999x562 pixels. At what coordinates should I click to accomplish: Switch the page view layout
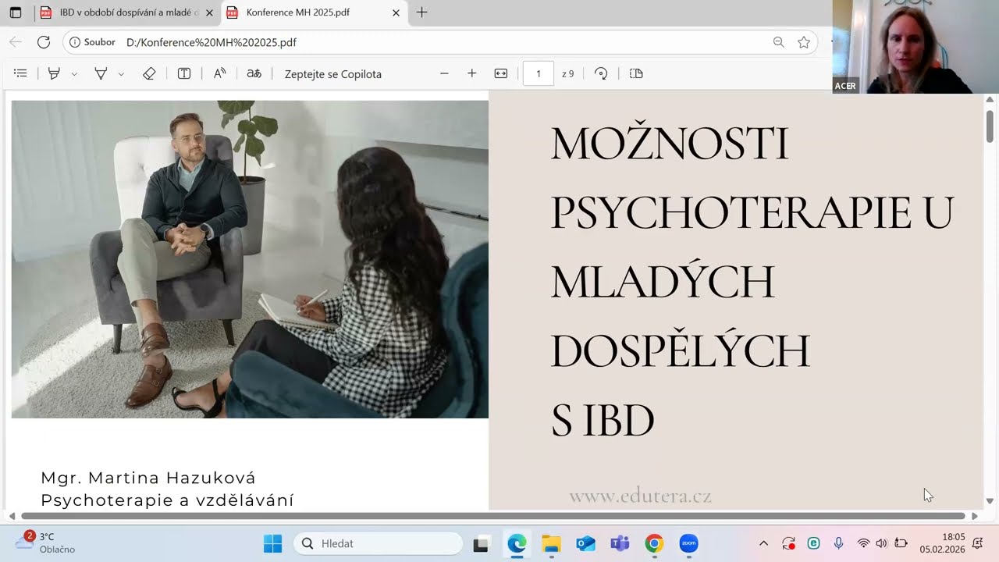pos(636,73)
